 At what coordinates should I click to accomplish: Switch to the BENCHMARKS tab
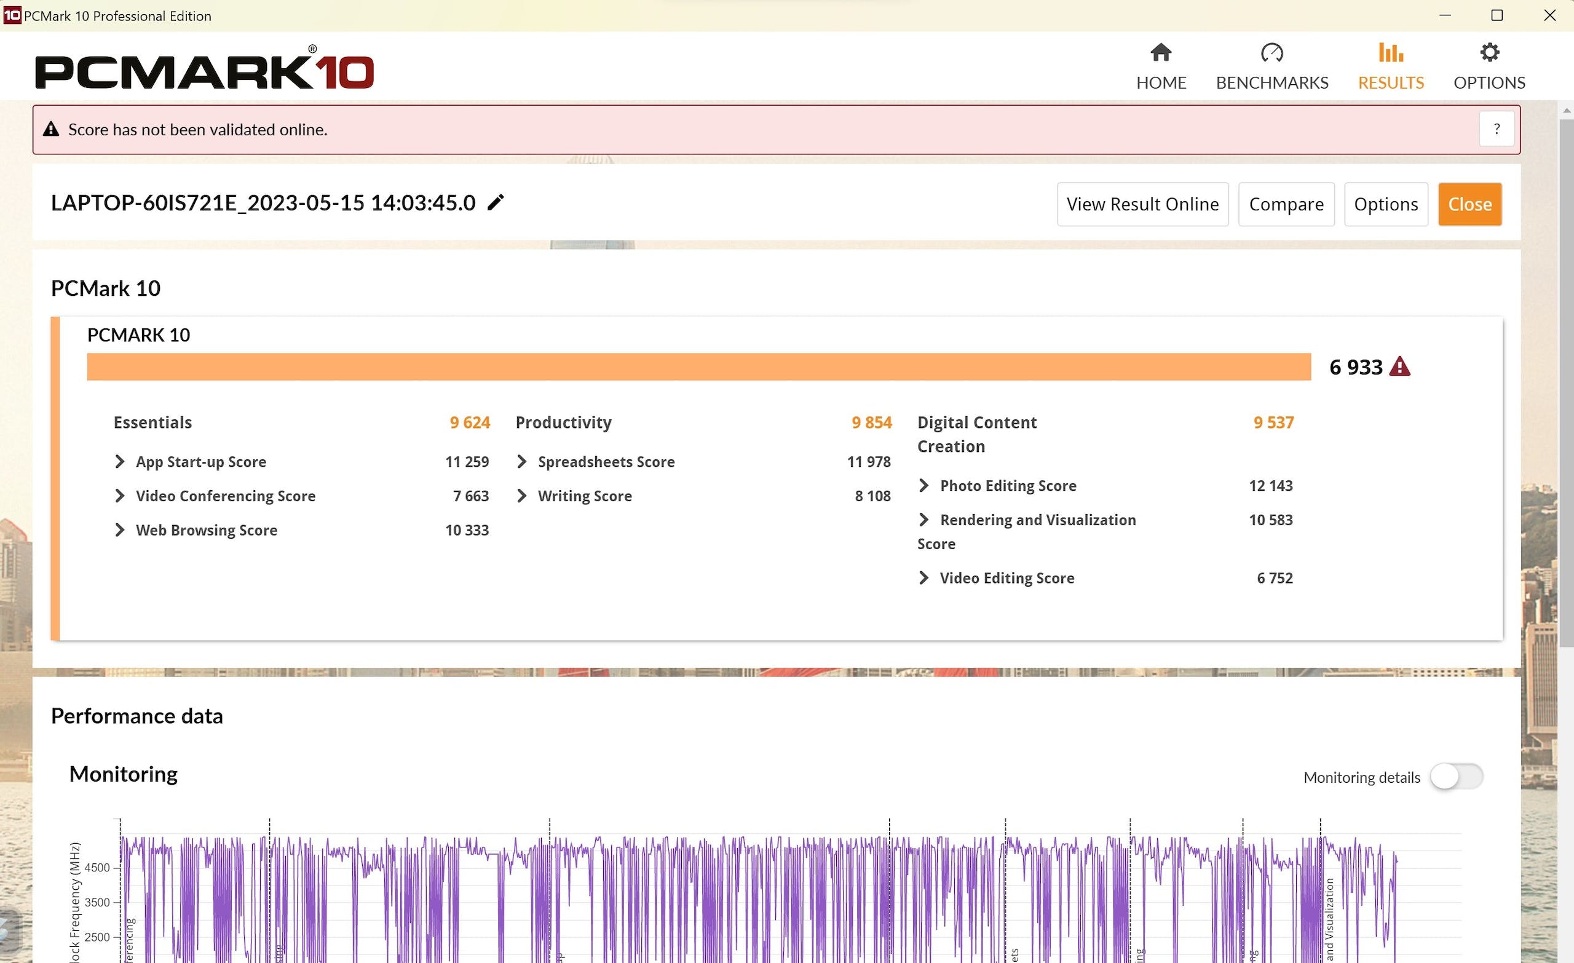click(1271, 66)
